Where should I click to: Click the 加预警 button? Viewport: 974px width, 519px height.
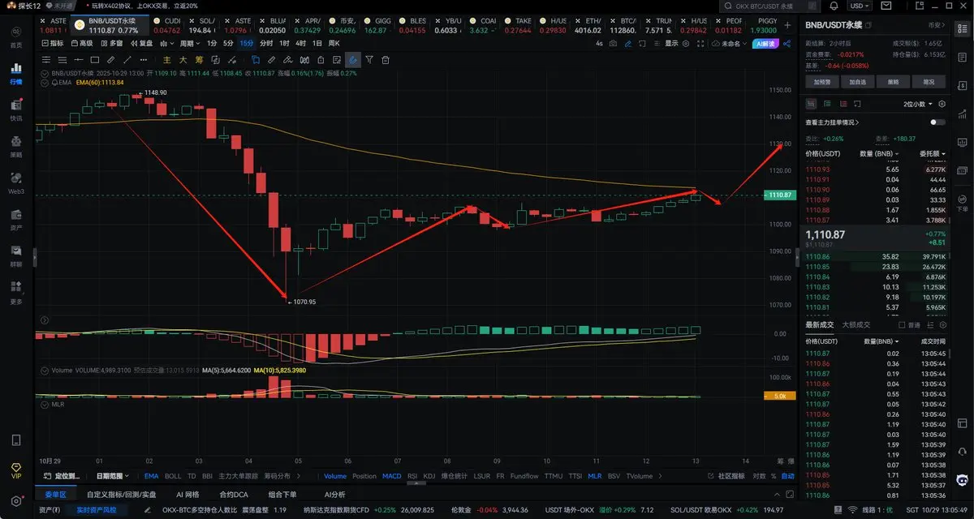pos(821,82)
